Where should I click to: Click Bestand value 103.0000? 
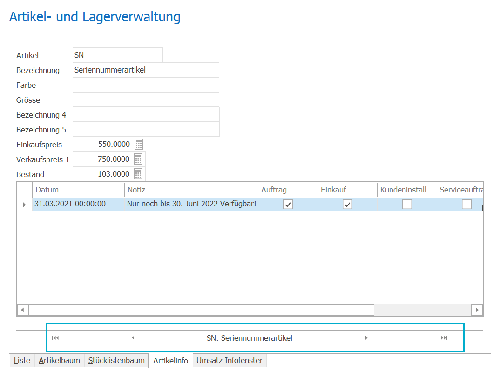coord(114,174)
